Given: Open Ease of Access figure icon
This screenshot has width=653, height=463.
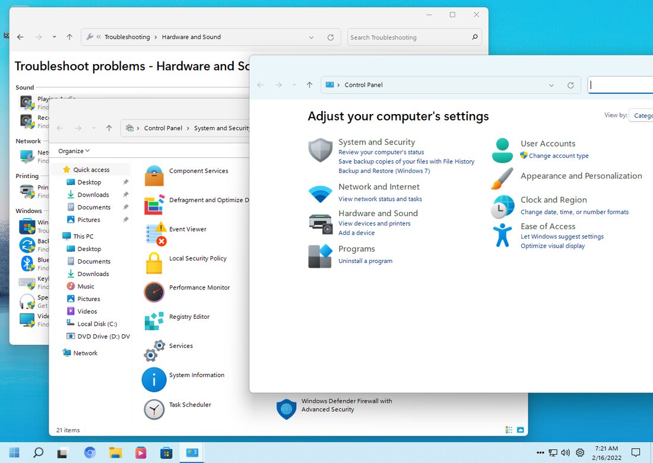Looking at the screenshot, I should tap(502, 235).
